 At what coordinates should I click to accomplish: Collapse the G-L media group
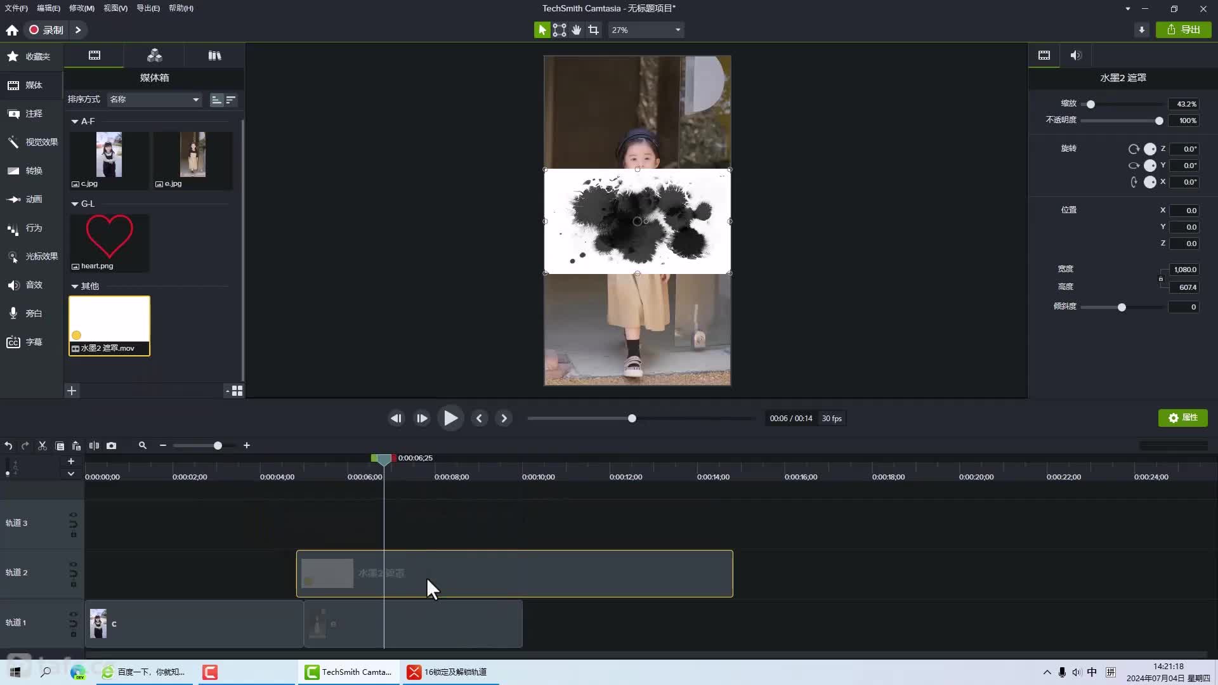pyautogui.click(x=75, y=204)
